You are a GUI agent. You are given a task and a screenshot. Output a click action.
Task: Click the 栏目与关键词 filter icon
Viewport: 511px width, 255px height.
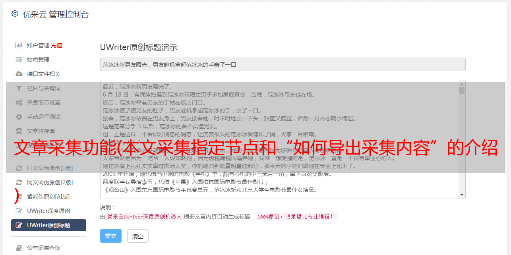tap(19, 88)
